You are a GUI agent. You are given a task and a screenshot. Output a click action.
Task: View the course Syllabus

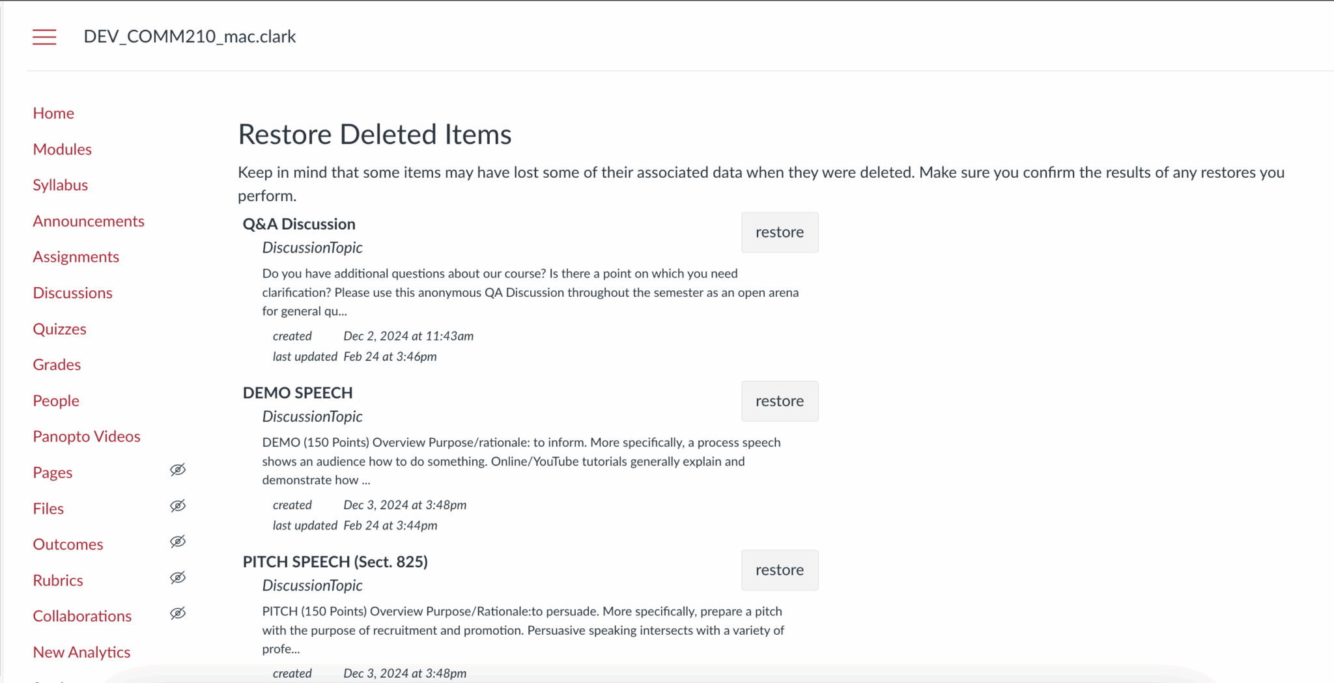pos(60,184)
